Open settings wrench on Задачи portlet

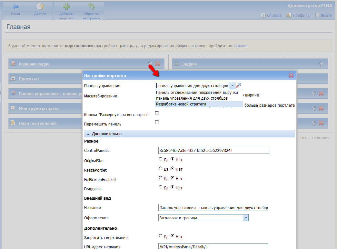(x=321, y=64)
